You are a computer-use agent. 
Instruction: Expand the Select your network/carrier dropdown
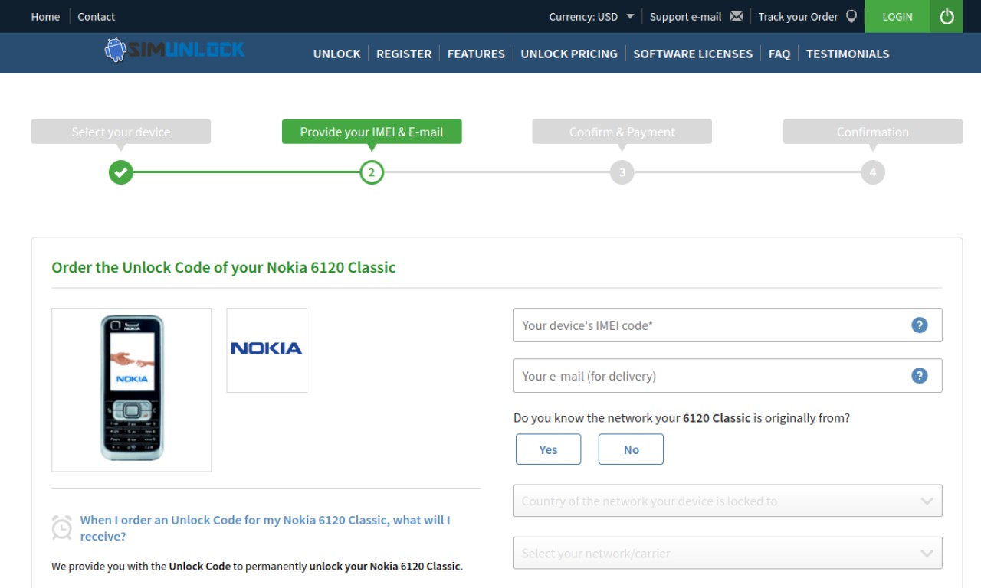tap(727, 553)
